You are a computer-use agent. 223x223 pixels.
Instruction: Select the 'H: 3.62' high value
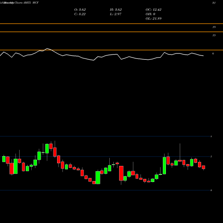[116, 10]
